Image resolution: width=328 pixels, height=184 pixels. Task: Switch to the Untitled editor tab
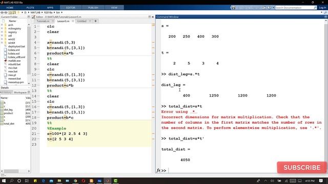click(81, 21)
